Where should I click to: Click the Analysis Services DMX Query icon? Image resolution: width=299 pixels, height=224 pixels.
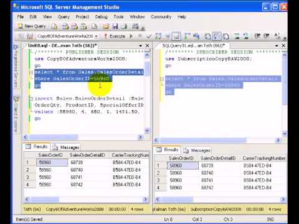point(75,26)
